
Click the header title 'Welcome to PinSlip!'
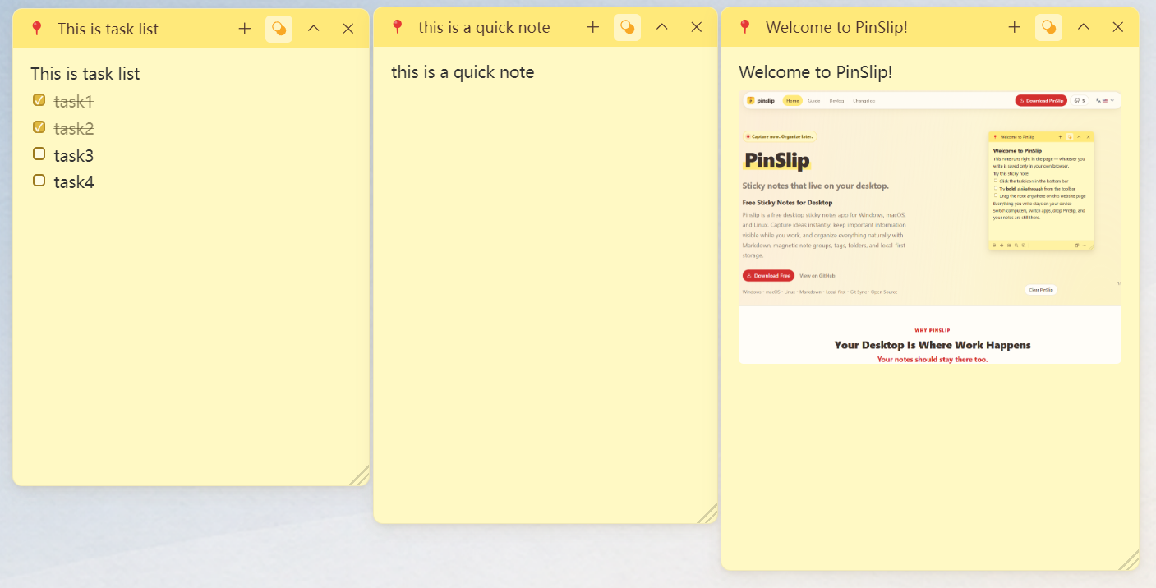(x=836, y=27)
